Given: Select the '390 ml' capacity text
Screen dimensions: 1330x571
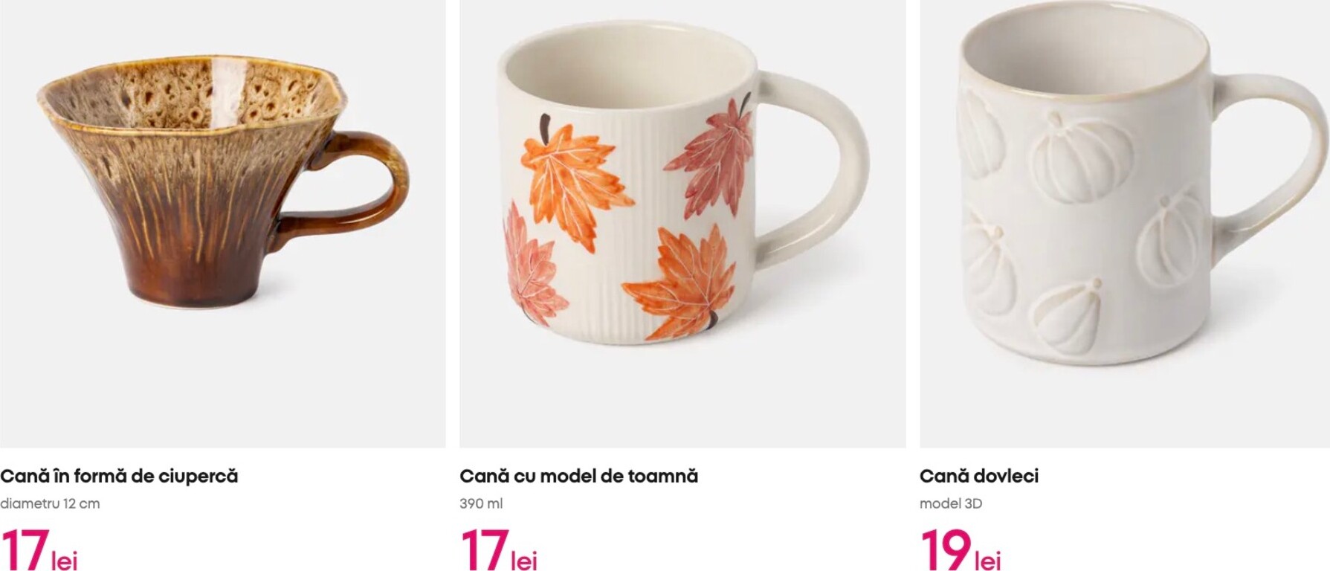Looking at the screenshot, I should pos(481,503).
